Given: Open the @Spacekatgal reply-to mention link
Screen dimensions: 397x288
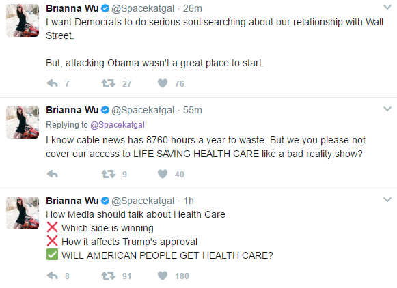Looking at the screenshot, I should coord(118,125).
